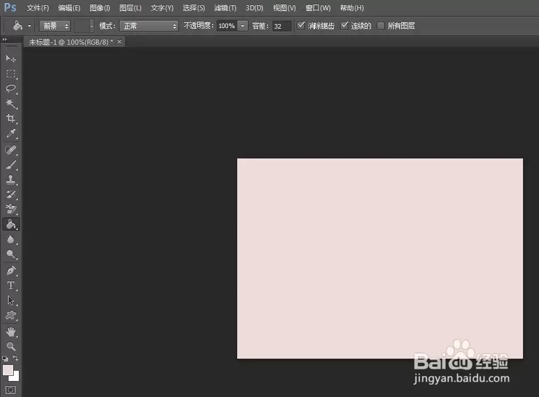Screen dimensions: 539x397
Task: Open the pattern picker dropdown arrow
Action: click(91, 26)
